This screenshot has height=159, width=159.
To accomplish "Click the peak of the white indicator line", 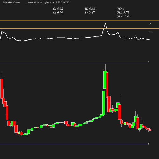I will pyautogui.click(x=105, y=24).
